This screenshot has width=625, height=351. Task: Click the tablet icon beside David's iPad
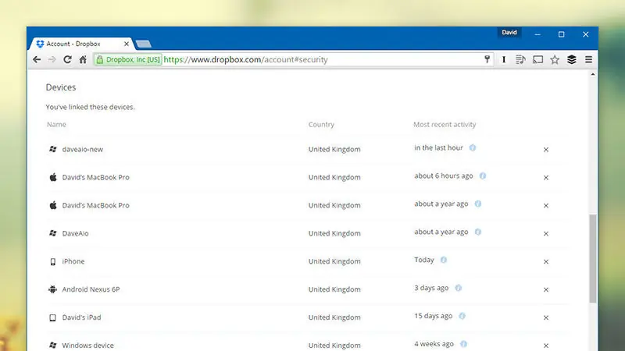52,317
